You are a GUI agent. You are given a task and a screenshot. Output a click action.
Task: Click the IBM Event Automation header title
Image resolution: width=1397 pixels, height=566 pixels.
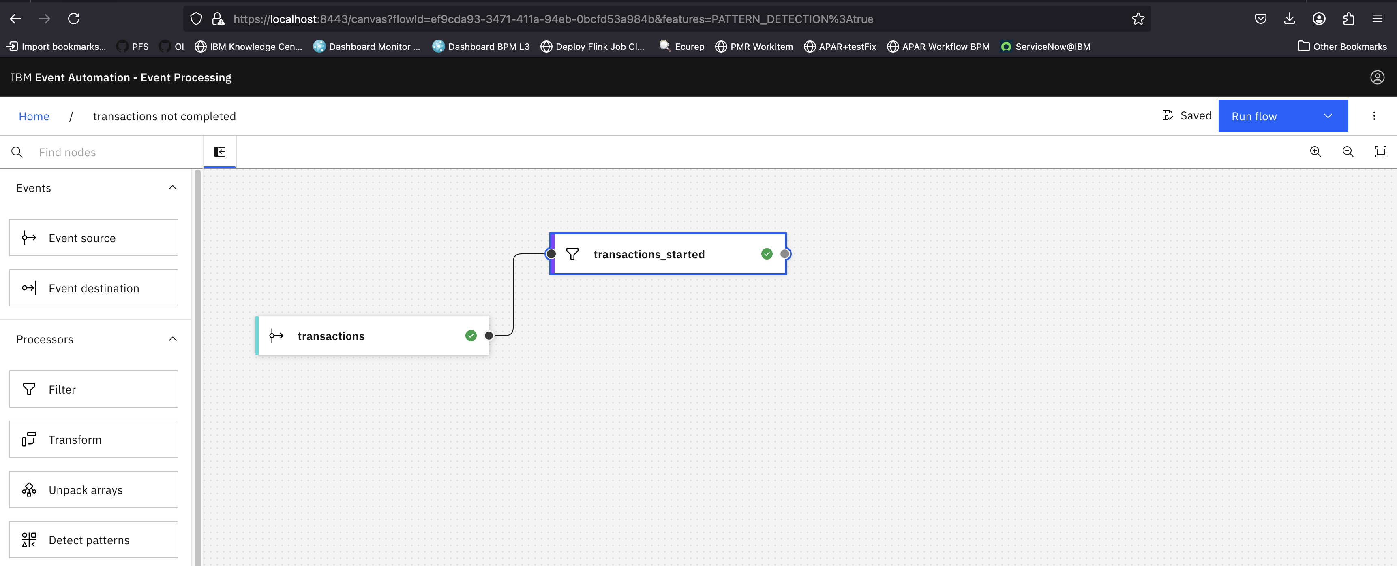pos(121,77)
